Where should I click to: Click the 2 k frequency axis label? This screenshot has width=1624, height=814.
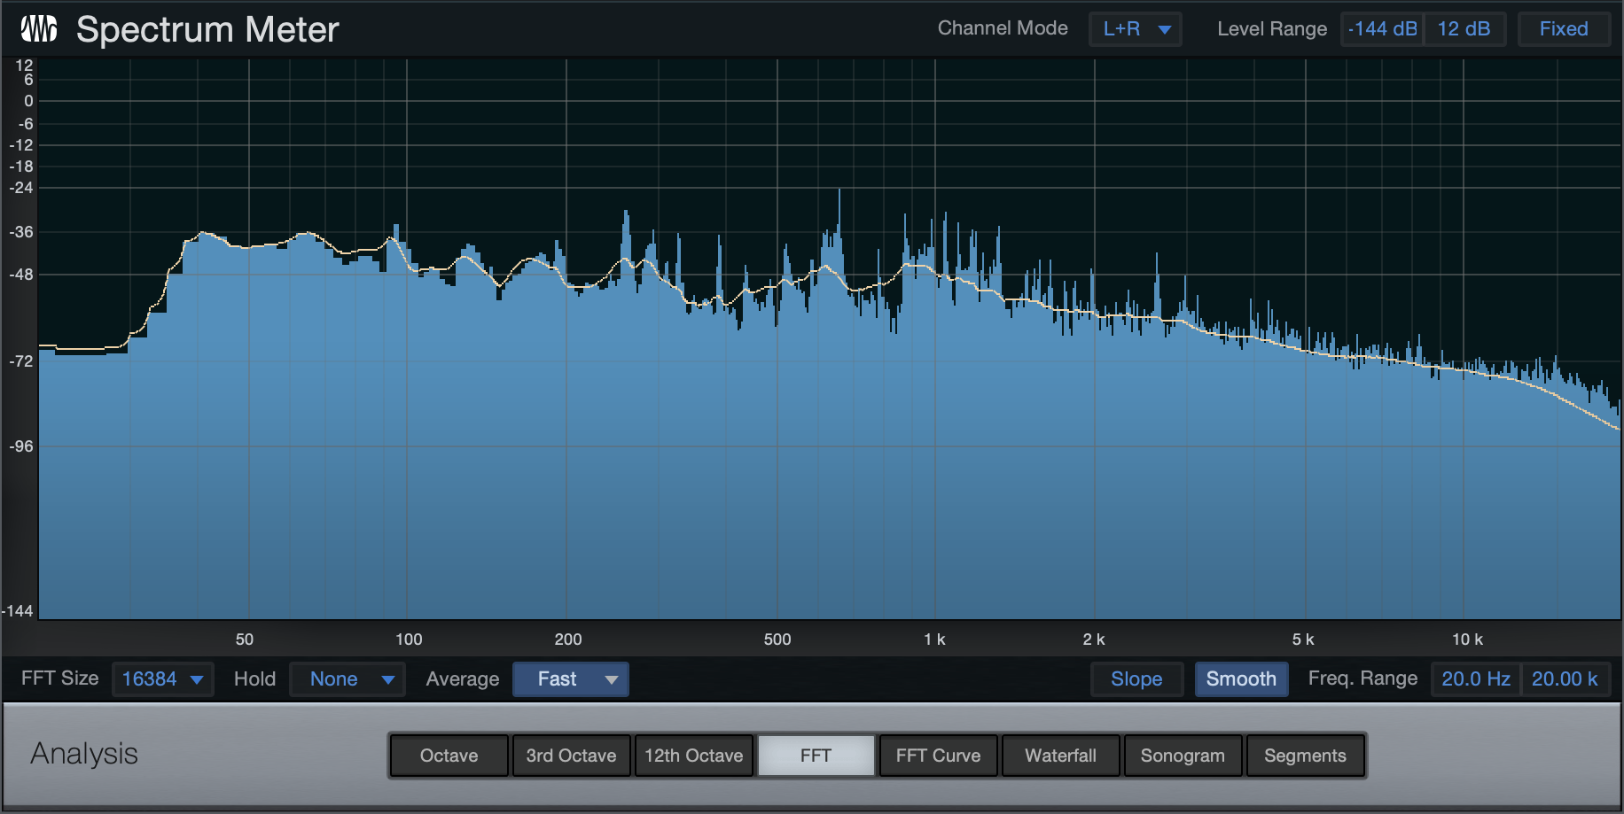1094,640
